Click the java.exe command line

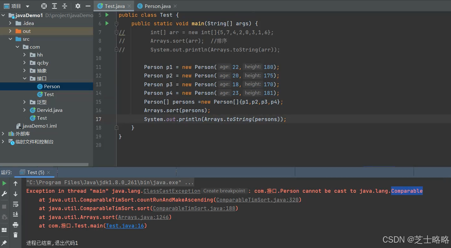[110, 182]
